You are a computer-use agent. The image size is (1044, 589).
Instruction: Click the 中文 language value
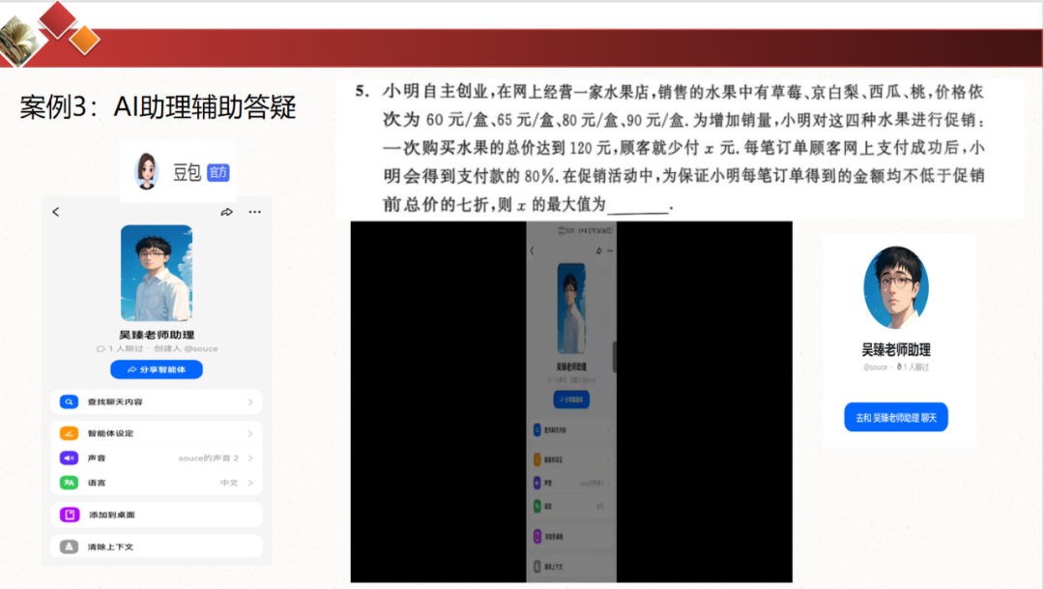(229, 483)
